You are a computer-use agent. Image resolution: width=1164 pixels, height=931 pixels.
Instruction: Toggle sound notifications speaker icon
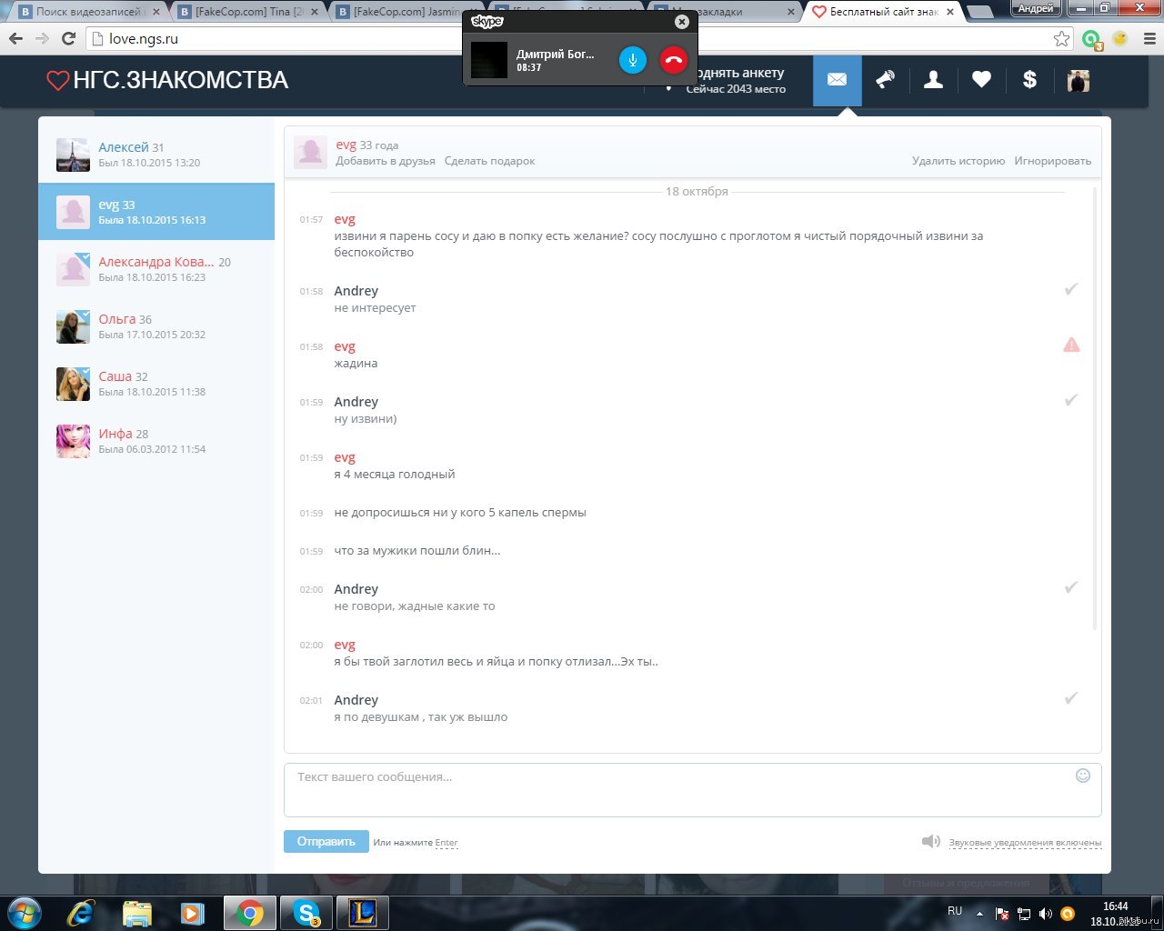click(x=930, y=841)
